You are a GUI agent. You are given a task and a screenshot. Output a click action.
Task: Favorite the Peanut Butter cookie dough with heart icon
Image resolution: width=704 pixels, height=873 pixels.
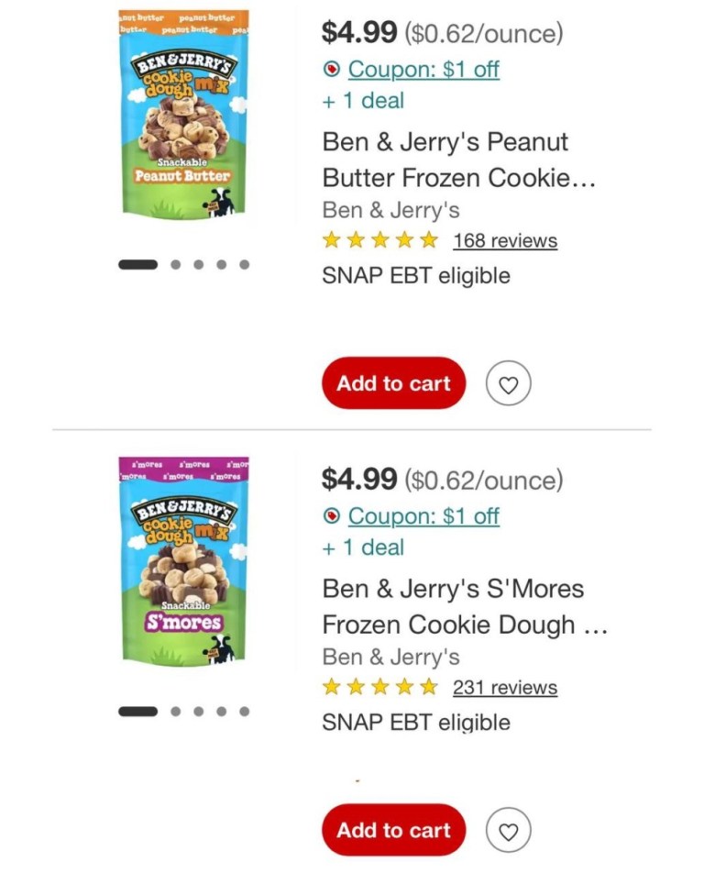tap(509, 384)
